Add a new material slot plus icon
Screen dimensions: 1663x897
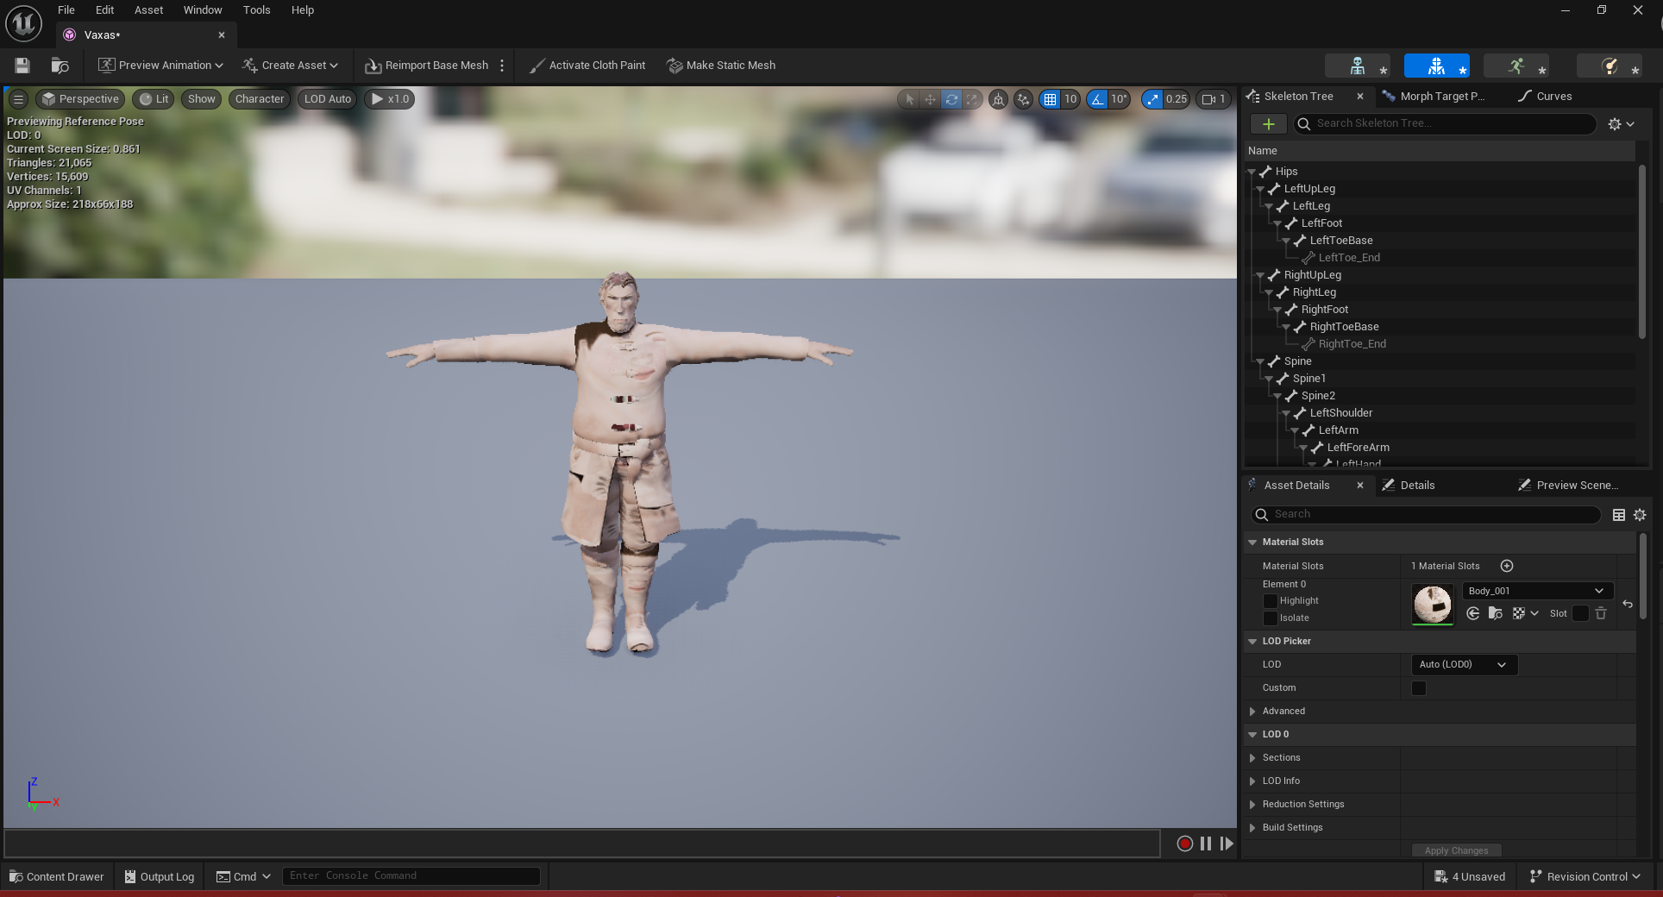1506,566
